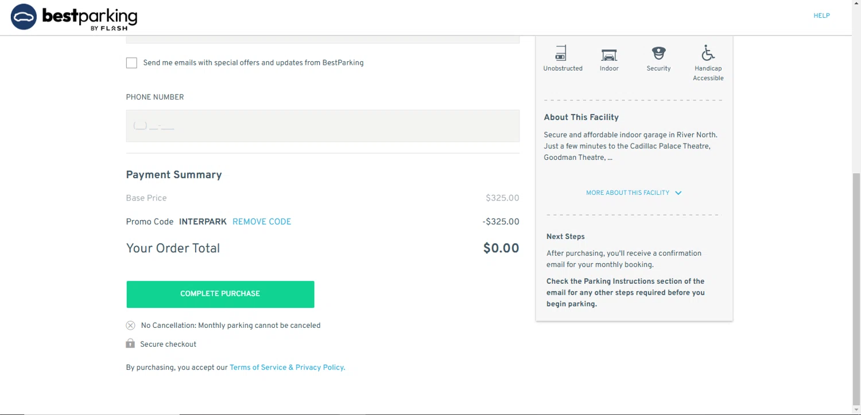This screenshot has height=415, width=861.
Task: Click the -$325.00 promo discount value
Action: click(501, 222)
